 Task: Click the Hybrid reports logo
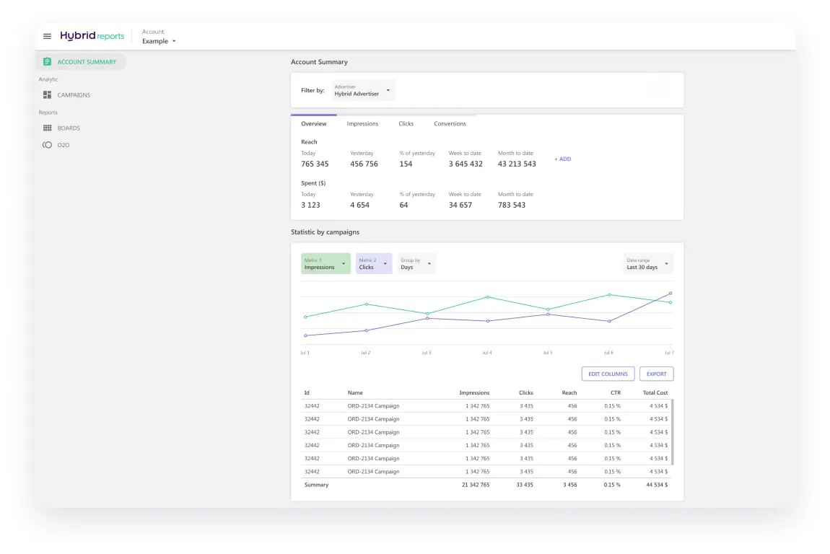92,35
